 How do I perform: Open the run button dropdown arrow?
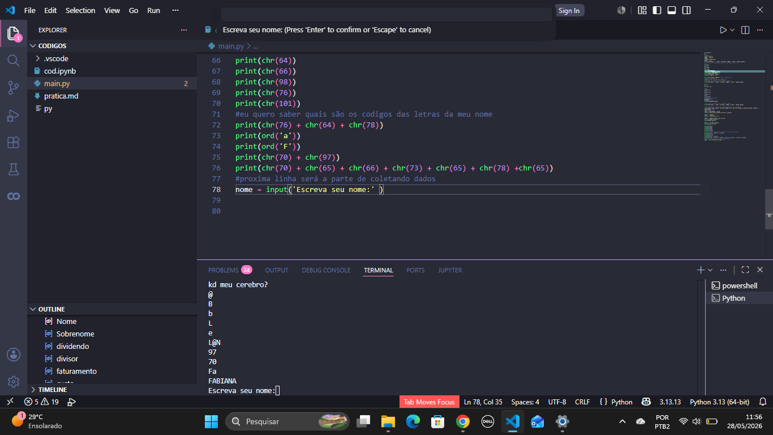click(x=732, y=30)
